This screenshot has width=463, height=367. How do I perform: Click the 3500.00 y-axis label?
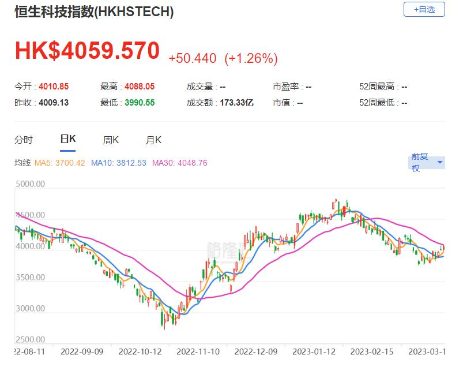point(30,277)
